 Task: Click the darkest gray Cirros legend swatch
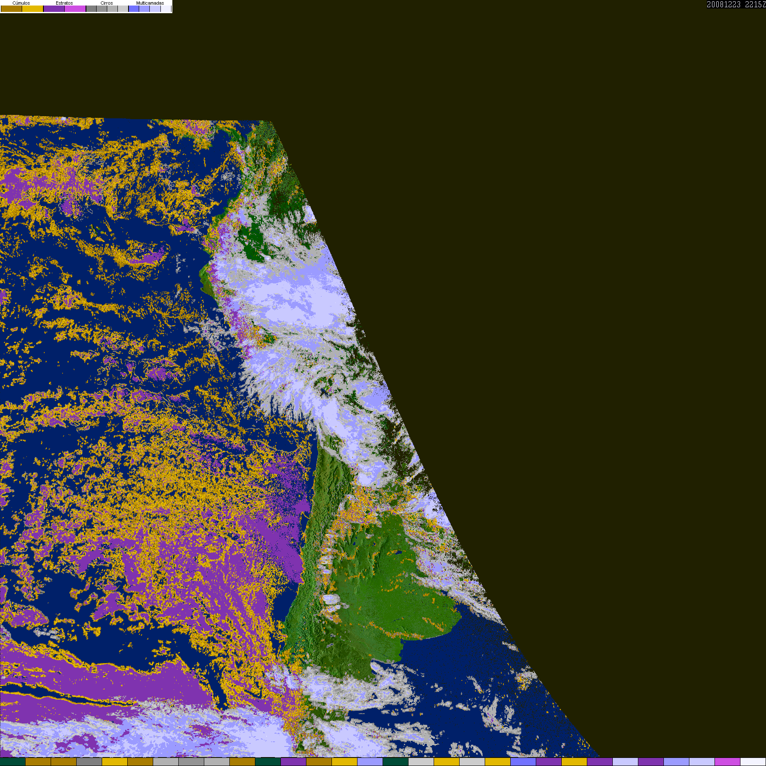tap(91, 9)
